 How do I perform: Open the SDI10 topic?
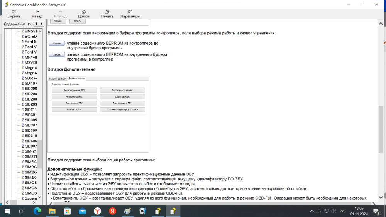point(31,84)
